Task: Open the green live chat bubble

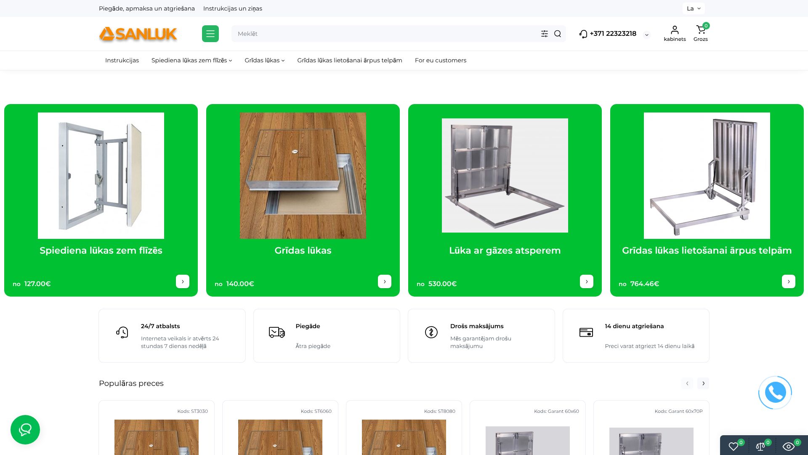Action: pos(25,430)
